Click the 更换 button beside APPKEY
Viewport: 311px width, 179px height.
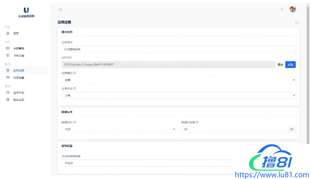[x=280, y=65]
